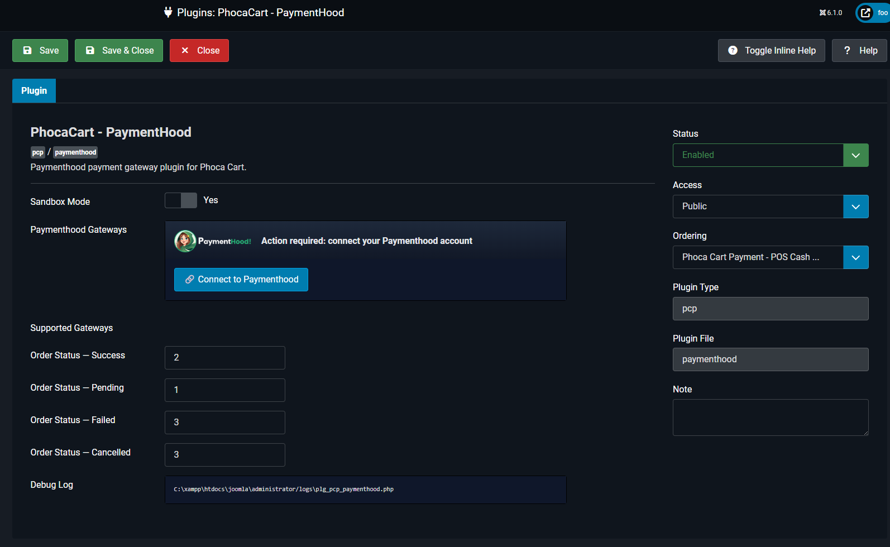Click the Supported Gateways label
The width and height of the screenshot is (890, 547).
(71, 328)
